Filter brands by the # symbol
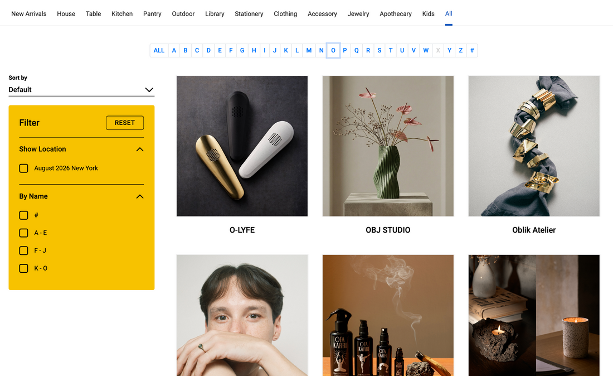 [472, 50]
